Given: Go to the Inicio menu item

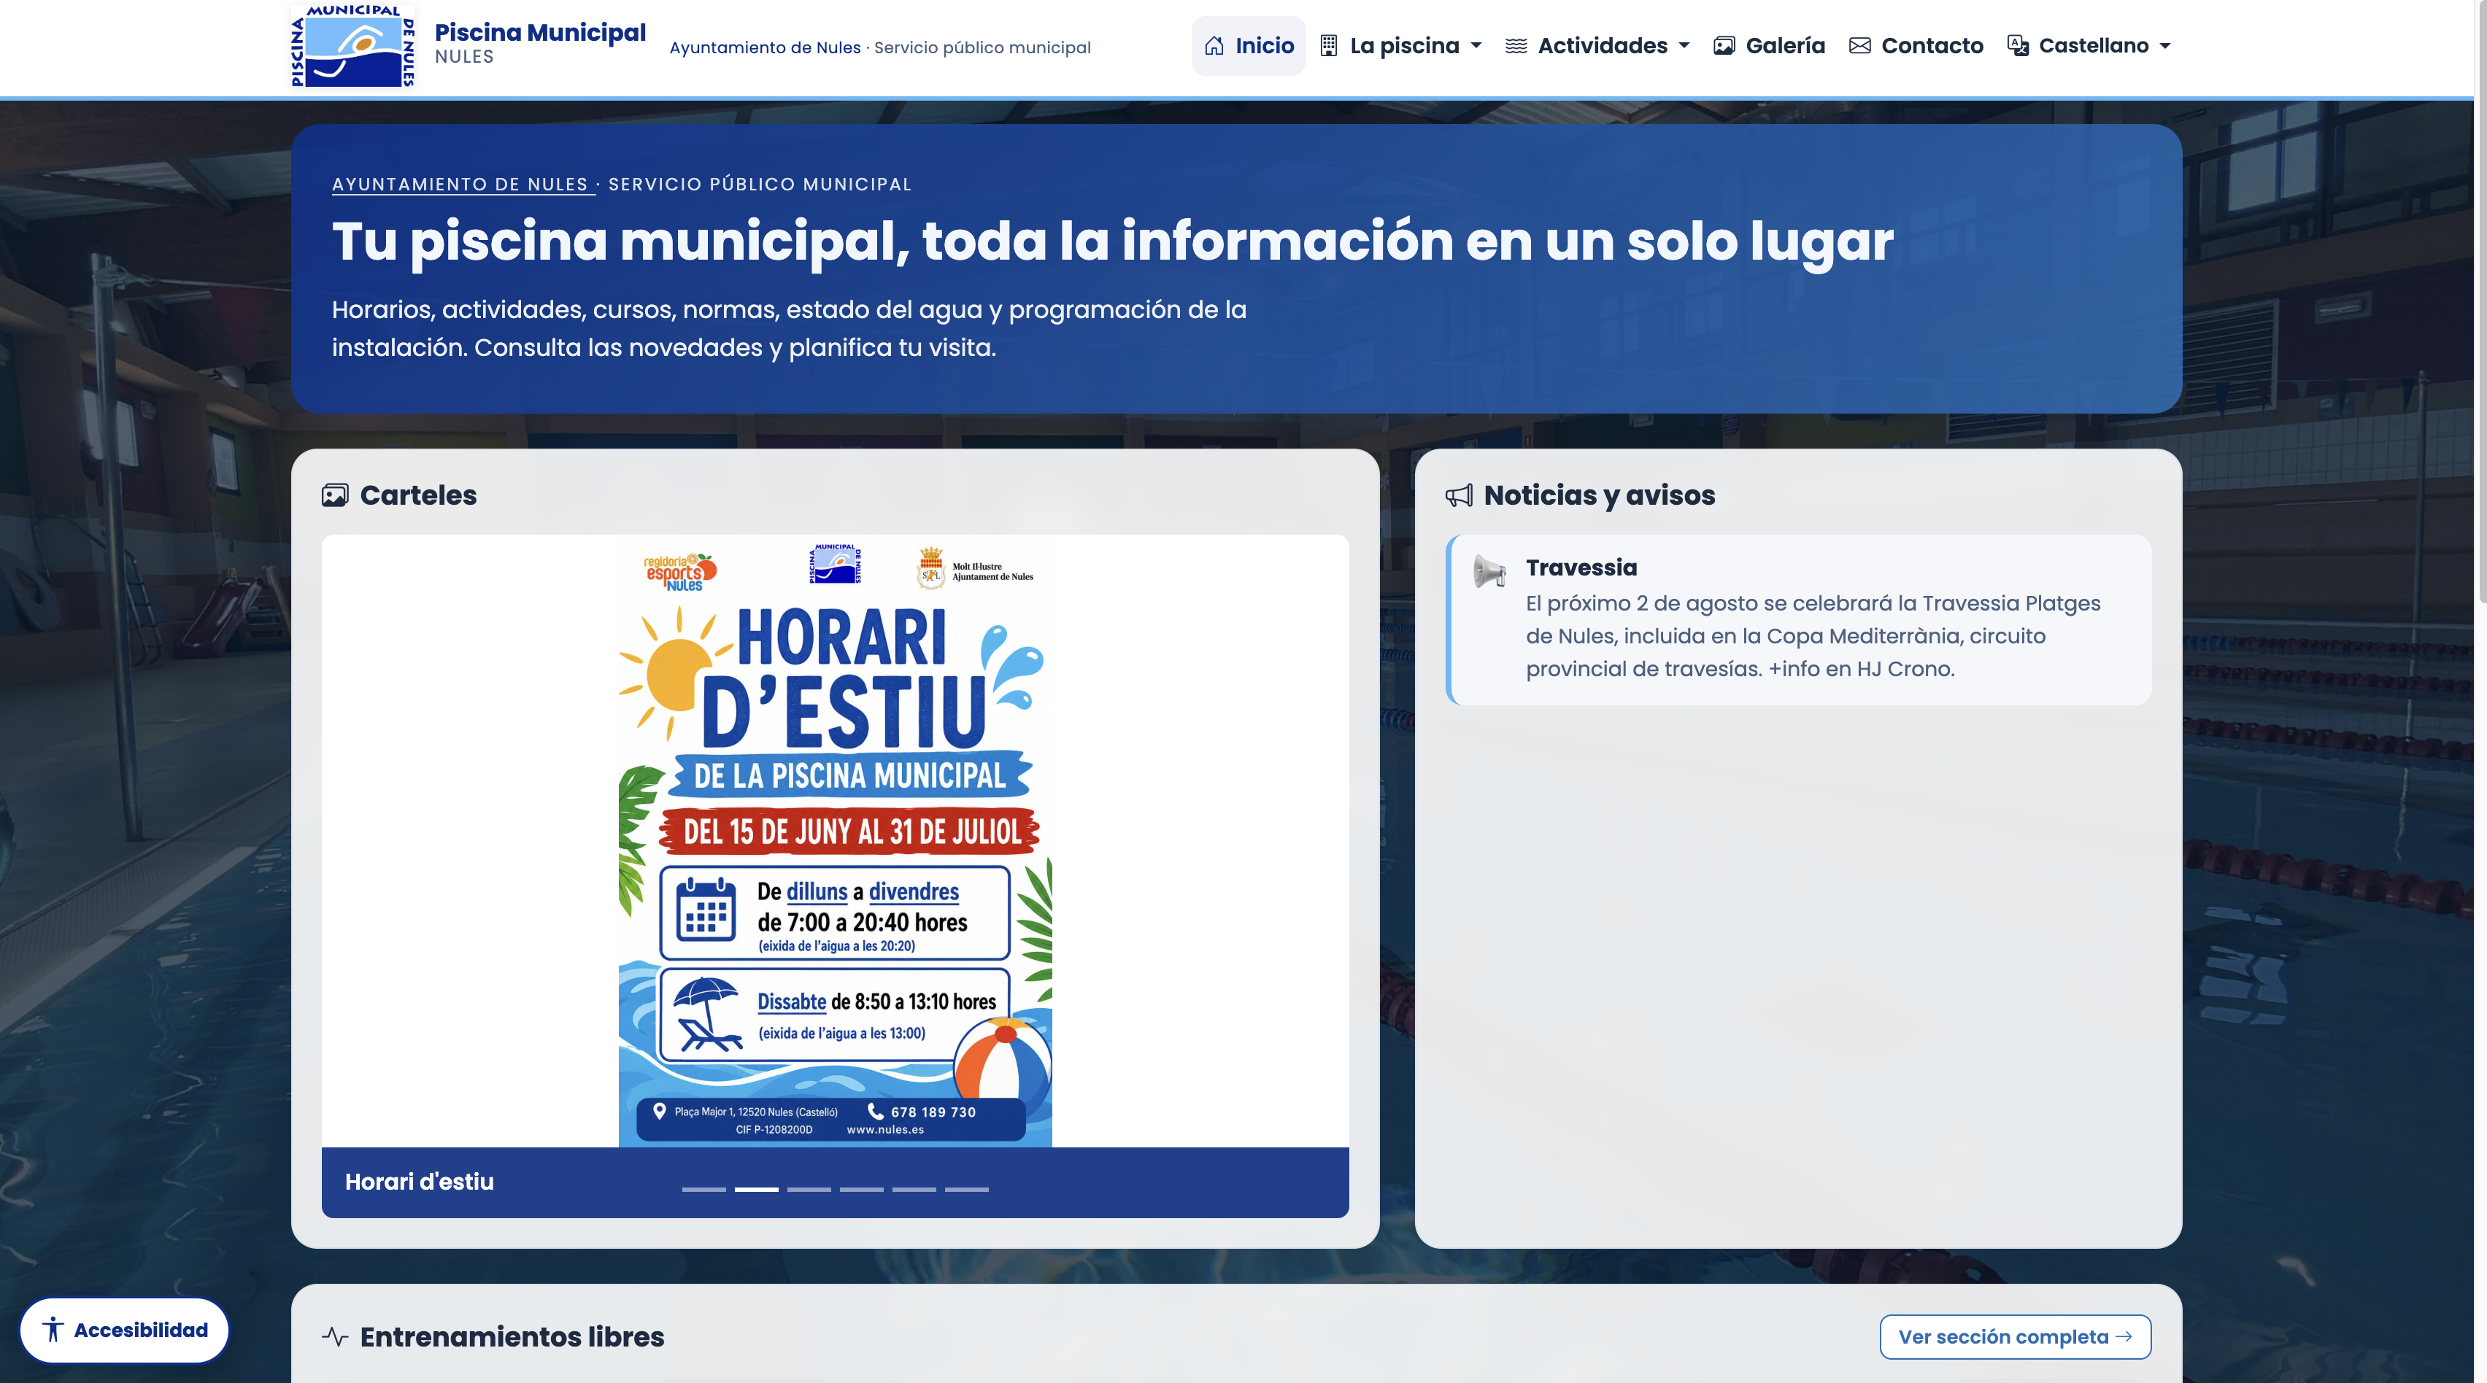Looking at the screenshot, I should (1249, 45).
